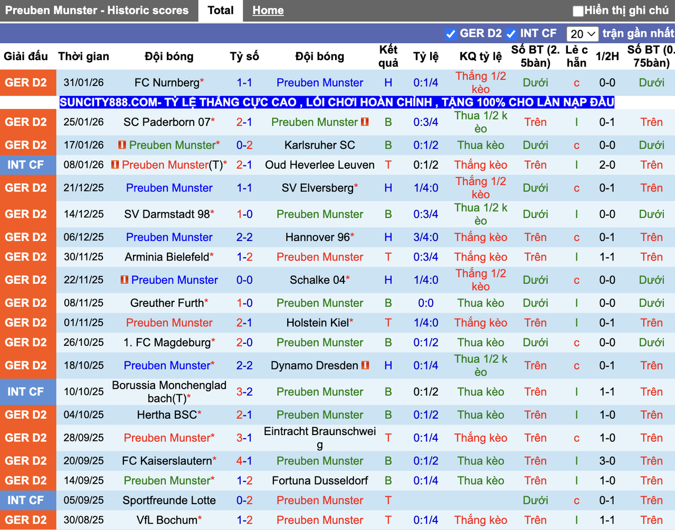Image resolution: width=675 pixels, height=530 pixels.
Task: Open Schalke 04 team page
Action: [x=318, y=280]
